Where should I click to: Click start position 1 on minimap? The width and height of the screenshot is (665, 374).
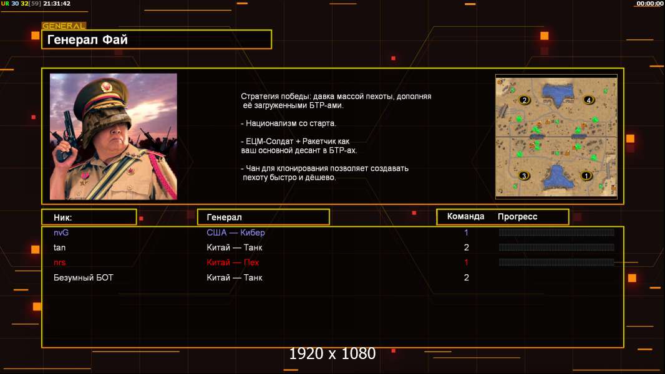pyautogui.click(x=586, y=175)
